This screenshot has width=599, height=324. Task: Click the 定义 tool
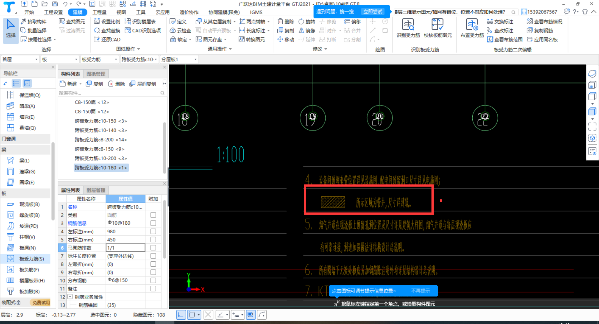(x=178, y=21)
